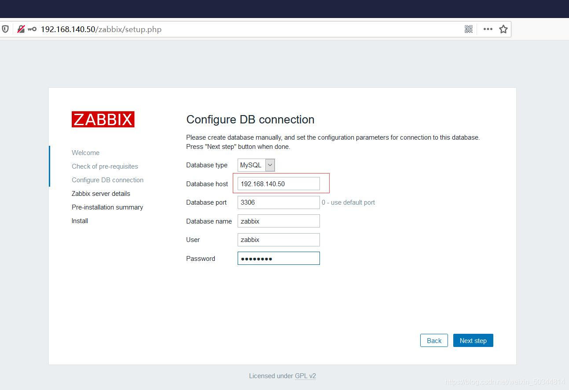Viewport: 569px width, 390px height.
Task: Open the page actions three-dot menu
Action: point(488,29)
